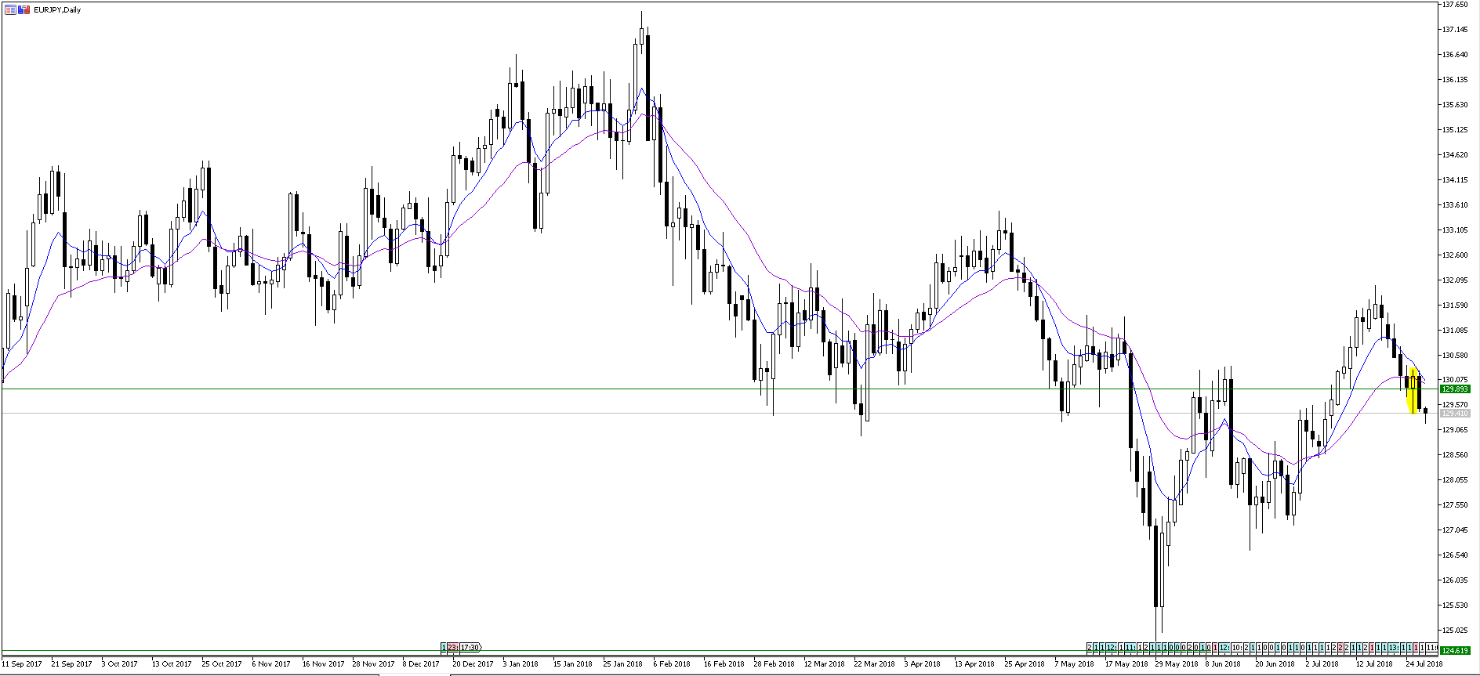Click the 132.095 price axis value
Image resolution: width=1480 pixels, height=676 pixels.
click(1455, 280)
